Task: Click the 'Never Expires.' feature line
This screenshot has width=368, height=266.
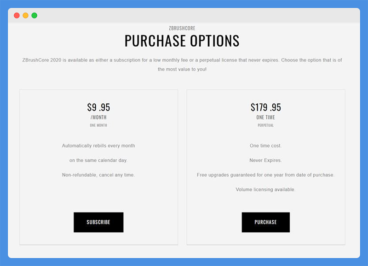Action: 266,160
